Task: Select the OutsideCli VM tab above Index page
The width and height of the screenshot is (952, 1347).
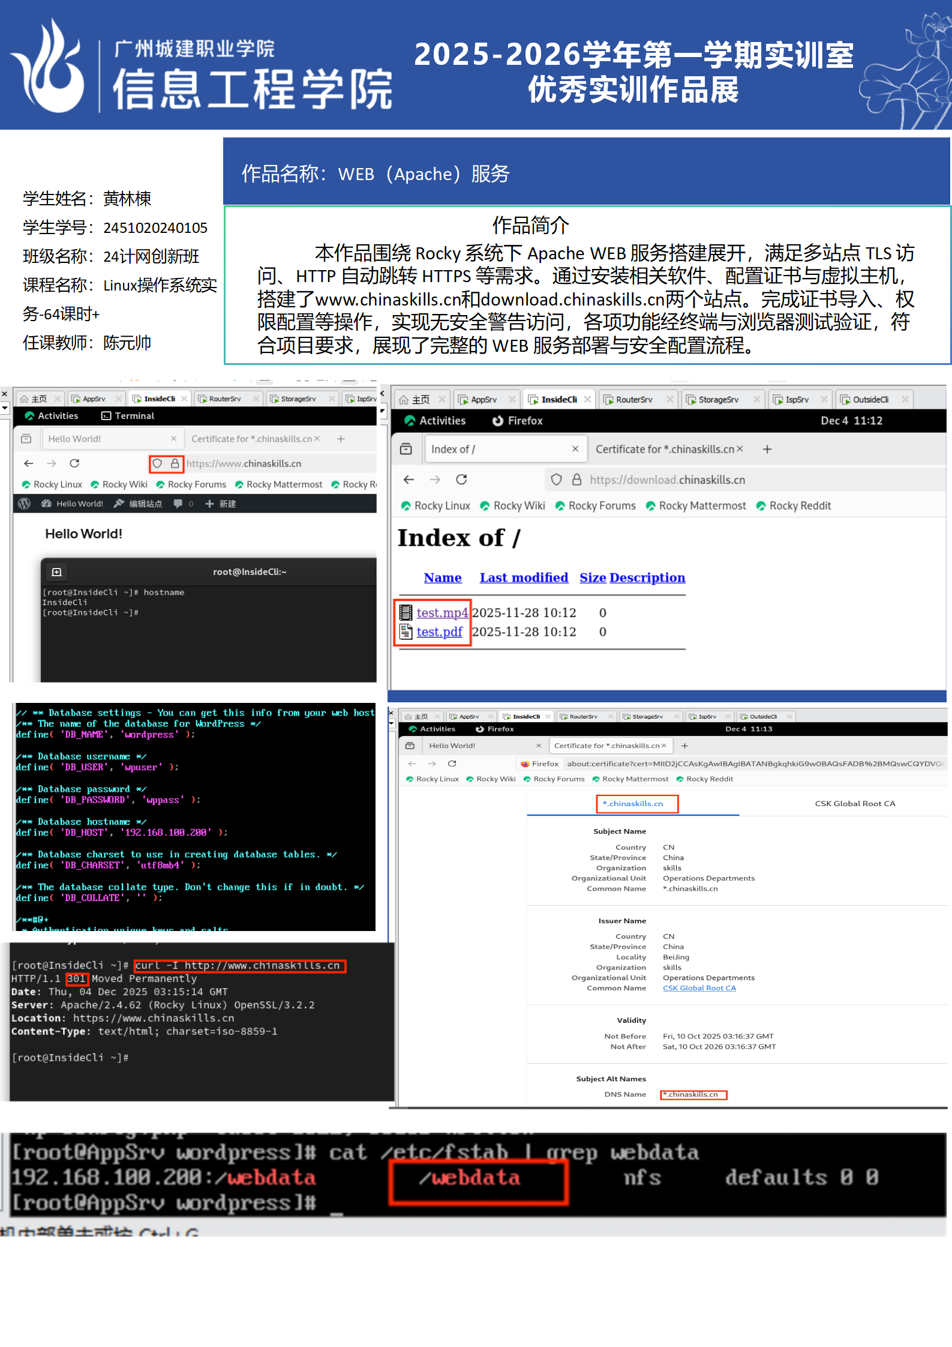Action: pyautogui.click(x=870, y=400)
